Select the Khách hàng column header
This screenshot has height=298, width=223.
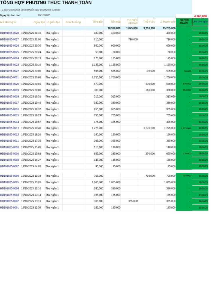[73, 22]
